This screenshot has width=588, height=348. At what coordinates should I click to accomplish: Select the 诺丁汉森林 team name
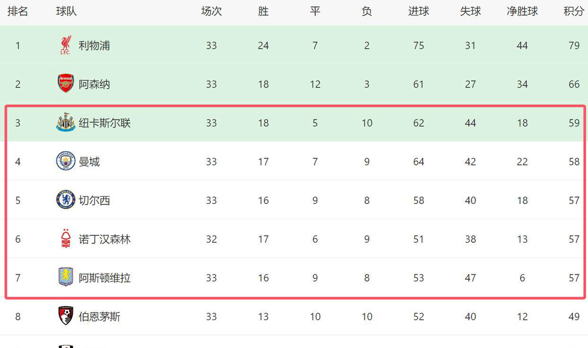pyautogui.click(x=105, y=239)
